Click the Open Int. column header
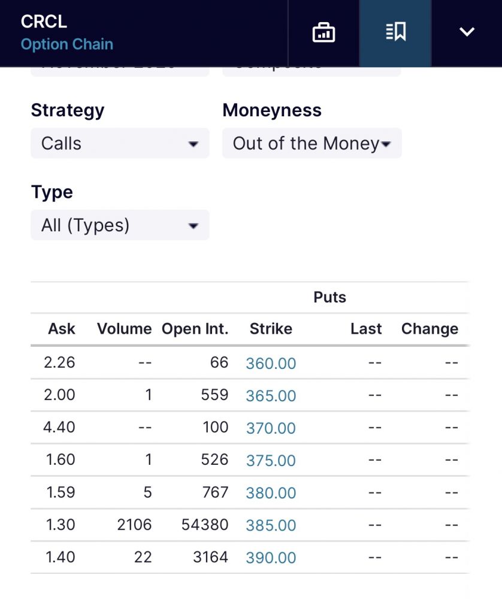The image size is (502, 599). [x=195, y=329]
